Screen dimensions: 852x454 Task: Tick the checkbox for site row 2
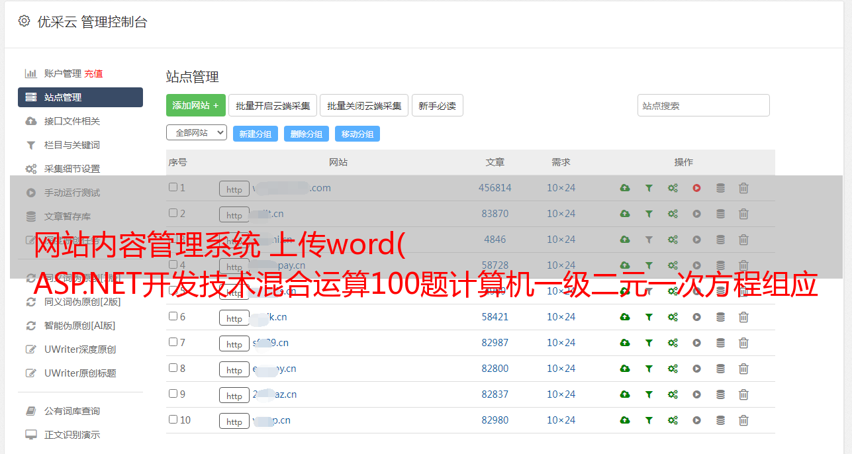(173, 213)
